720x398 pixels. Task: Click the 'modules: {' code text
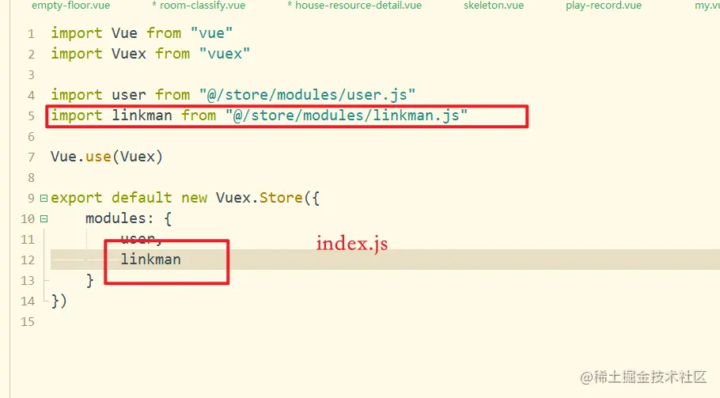point(128,218)
